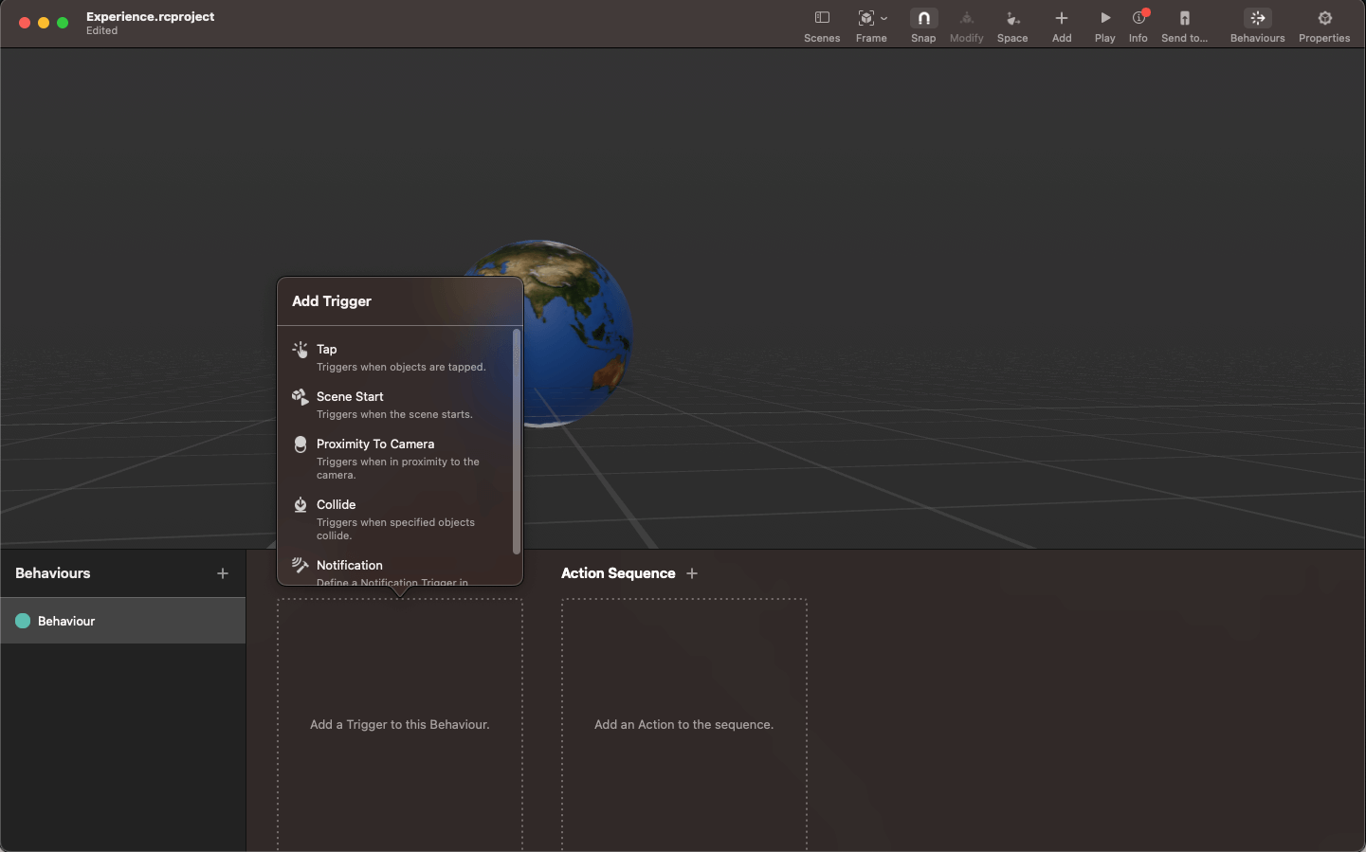
Task: Open the Info toolbar item
Action: tap(1138, 26)
